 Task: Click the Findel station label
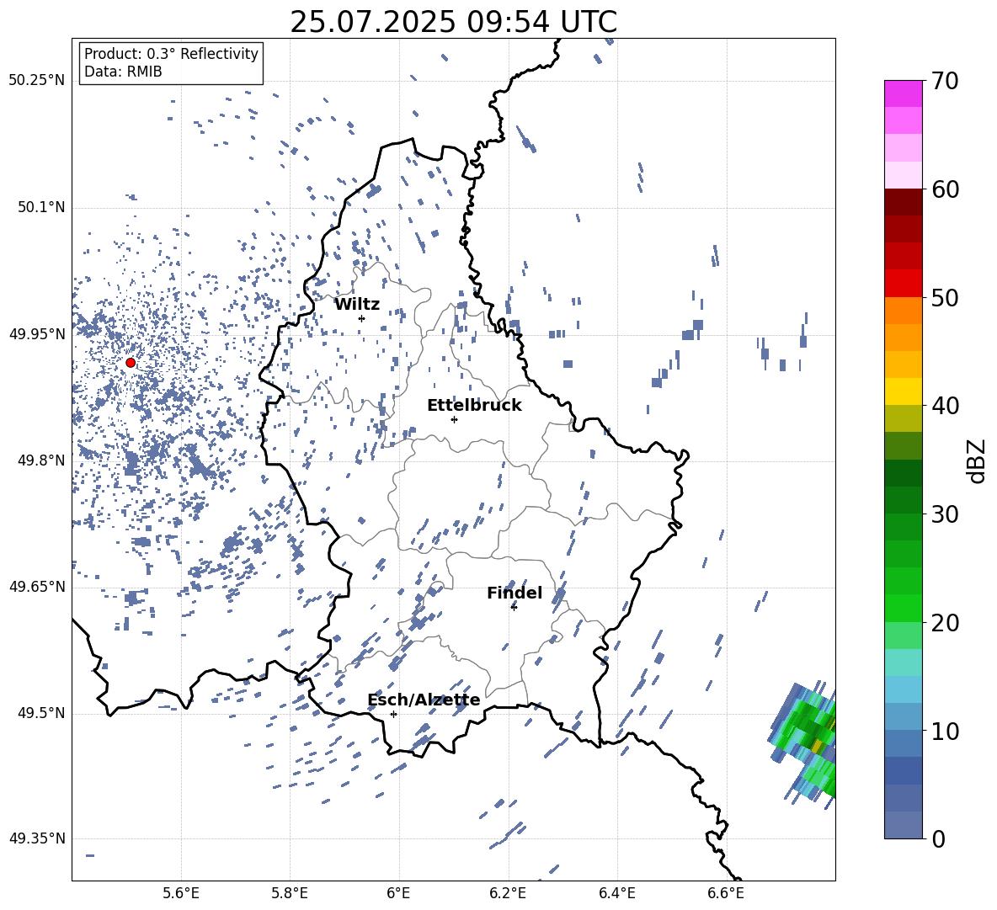[514, 593]
